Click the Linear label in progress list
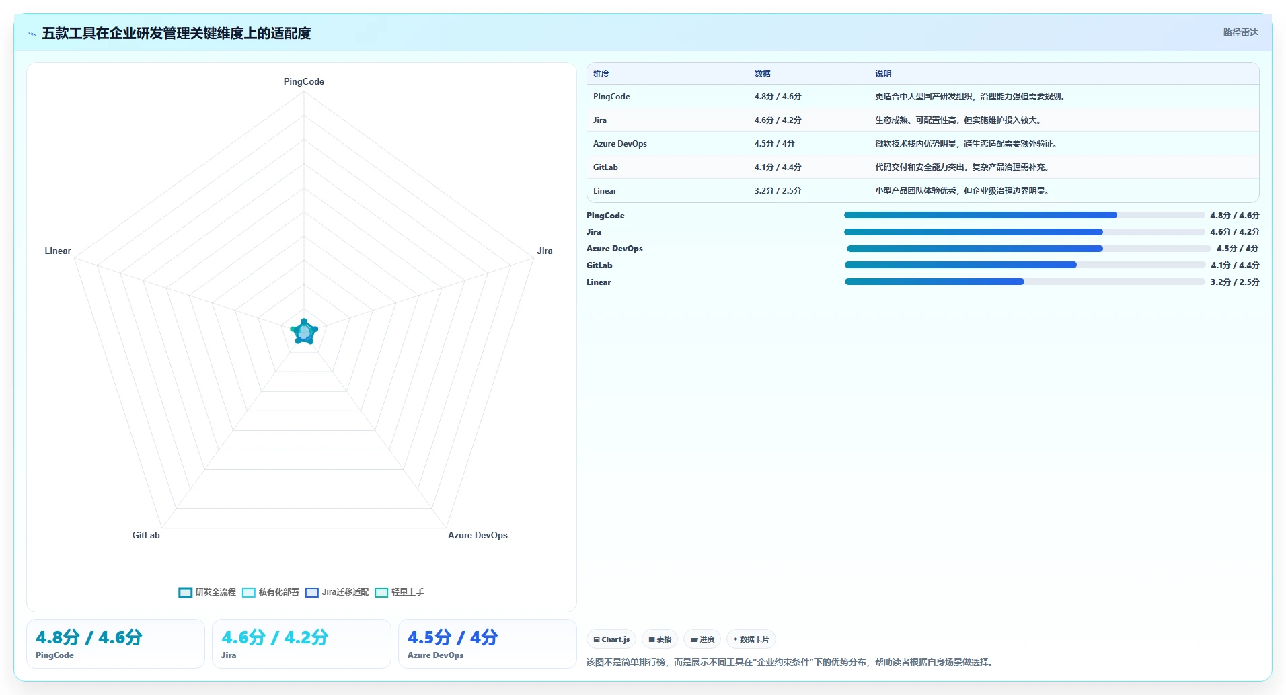Viewport: 1286px width, 695px height. (x=599, y=282)
